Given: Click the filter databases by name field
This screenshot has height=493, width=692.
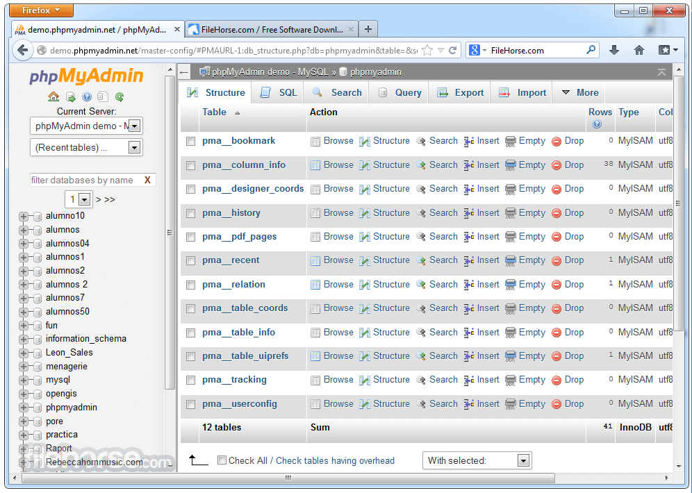Looking at the screenshot, I should click(86, 180).
